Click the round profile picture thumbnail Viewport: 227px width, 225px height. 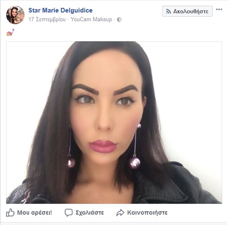click(15, 15)
